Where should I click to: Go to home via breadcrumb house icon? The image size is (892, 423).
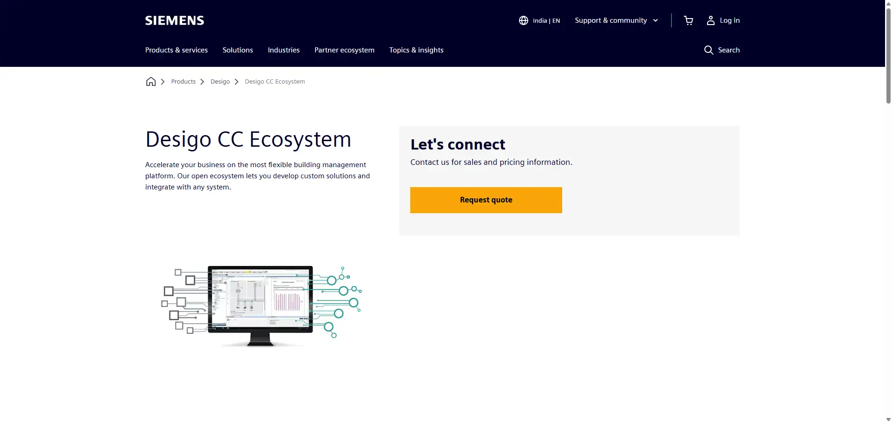tap(151, 82)
